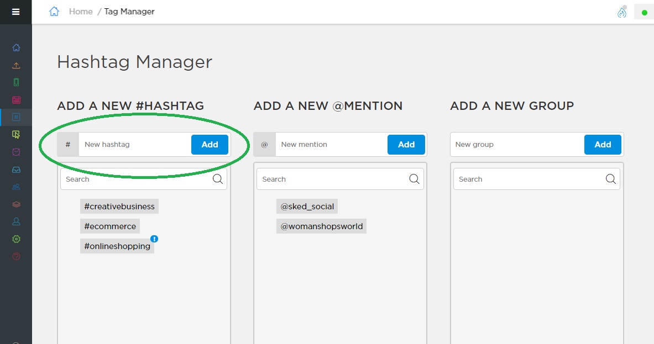The width and height of the screenshot is (654, 344).
Task: Click the flame icon in the top bar
Action: point(622,13)
